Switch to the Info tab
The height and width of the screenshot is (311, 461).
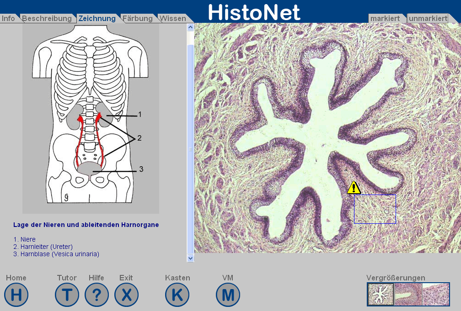pyautogui.click(x=8, y=19)
